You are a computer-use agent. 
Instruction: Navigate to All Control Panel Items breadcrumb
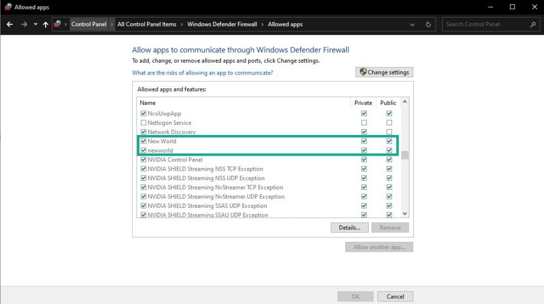tap(147, 24)
